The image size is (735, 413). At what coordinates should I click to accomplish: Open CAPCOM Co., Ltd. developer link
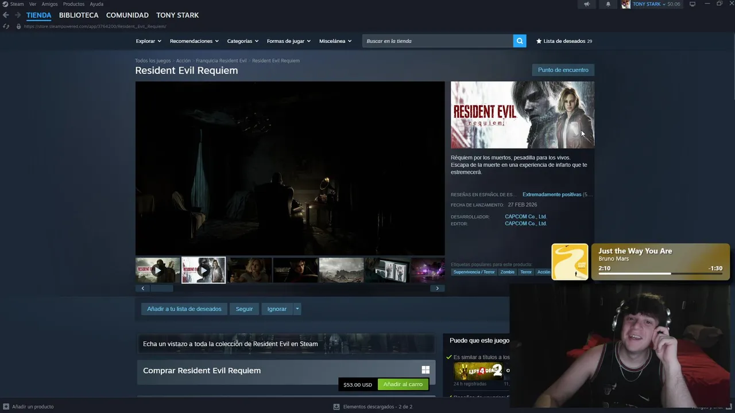[525, 217]
